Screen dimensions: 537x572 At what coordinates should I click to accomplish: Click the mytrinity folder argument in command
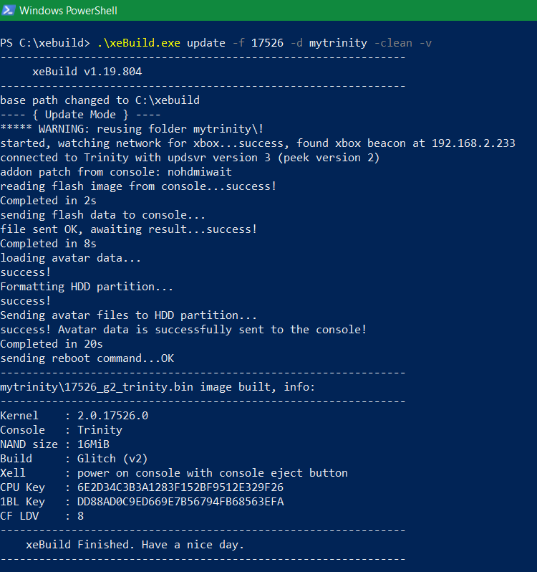pyautogui.click(x=338, y=44)
